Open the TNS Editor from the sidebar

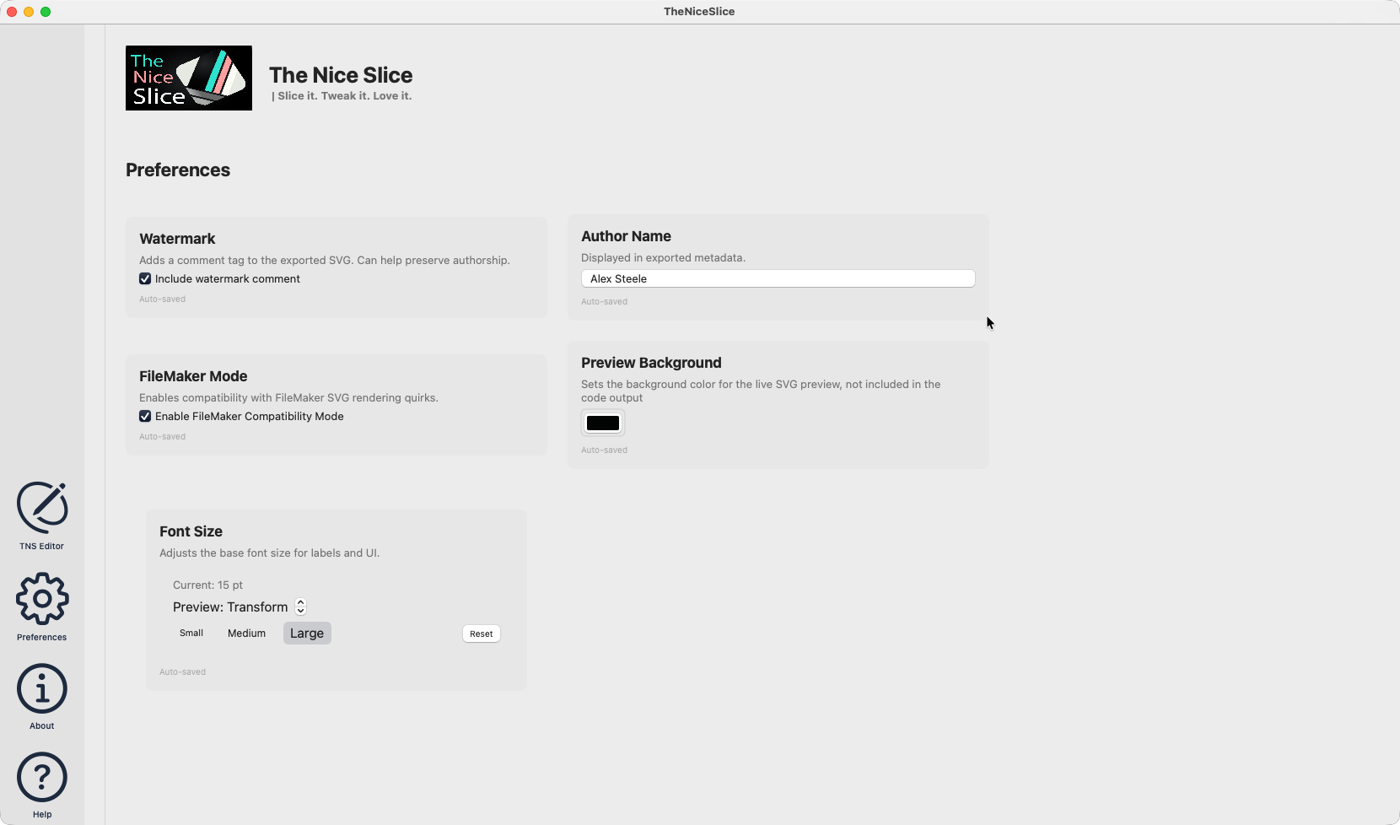pos(42,508)
